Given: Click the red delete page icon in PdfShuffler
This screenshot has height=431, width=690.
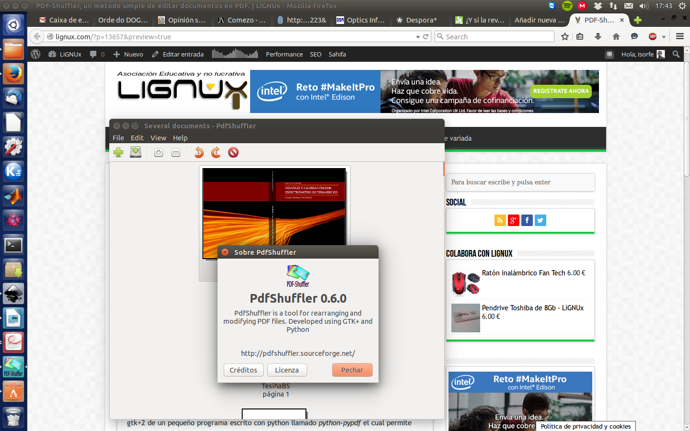Looking at the screenshot, I should 233,152.
